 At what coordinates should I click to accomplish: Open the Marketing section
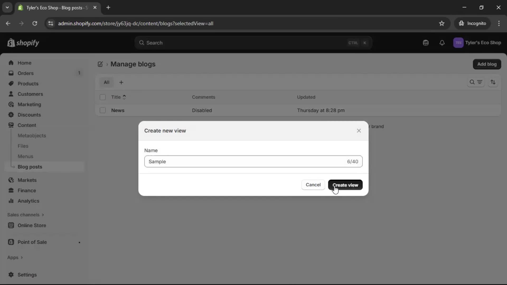29,104
